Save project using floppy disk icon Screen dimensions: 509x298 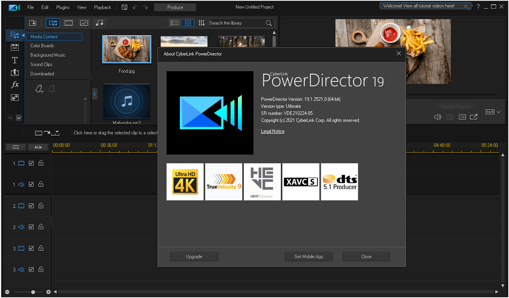pos(124,7)
